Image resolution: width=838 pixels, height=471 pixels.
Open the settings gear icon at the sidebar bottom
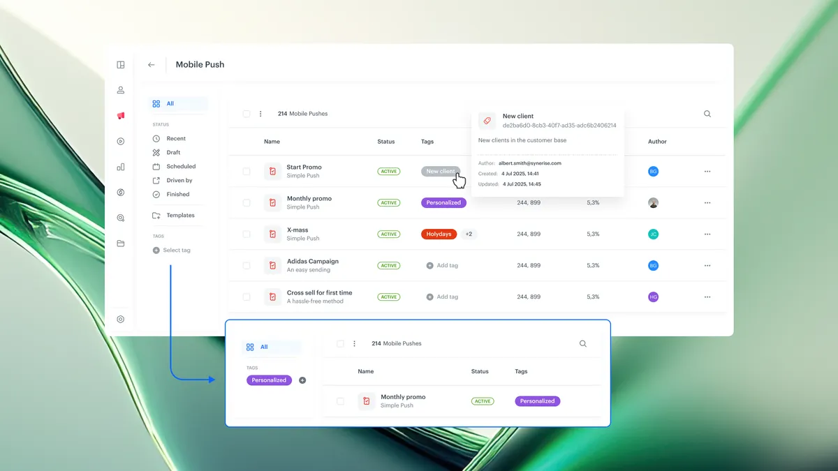(x=121, y=319)
